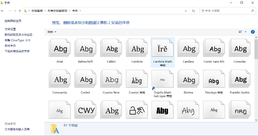Screen dimensions: 258x136
Task: Select the Fixedsys 常规 font icon
Action: pos(214,80)
